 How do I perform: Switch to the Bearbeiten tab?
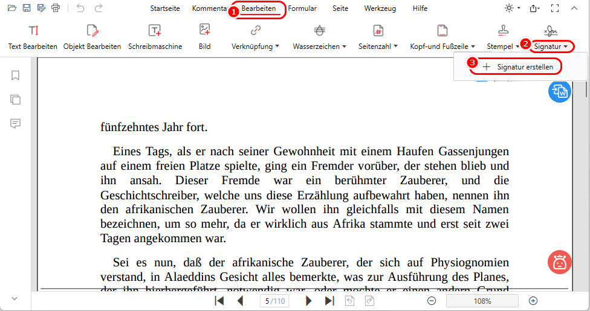[259, 8]
